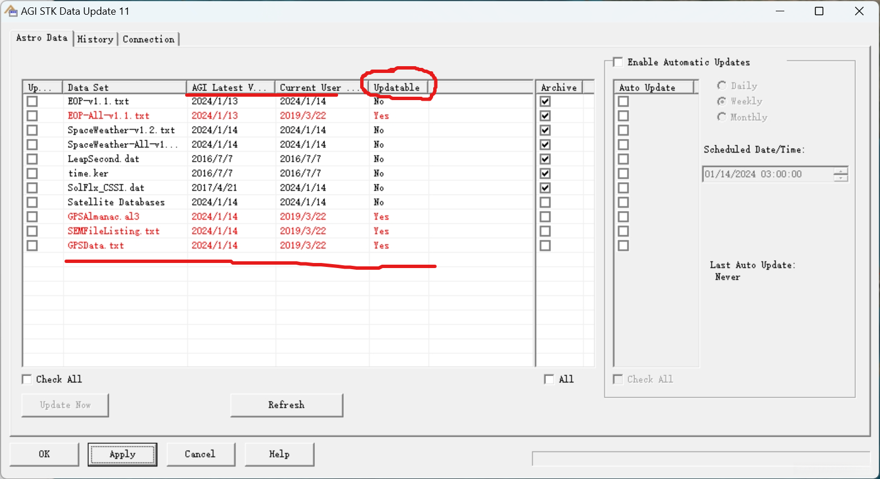The image size is (880, 479).
Task: Tick update checkbox for EOP-v1.1.txt
Action: (x=32, y=101)
